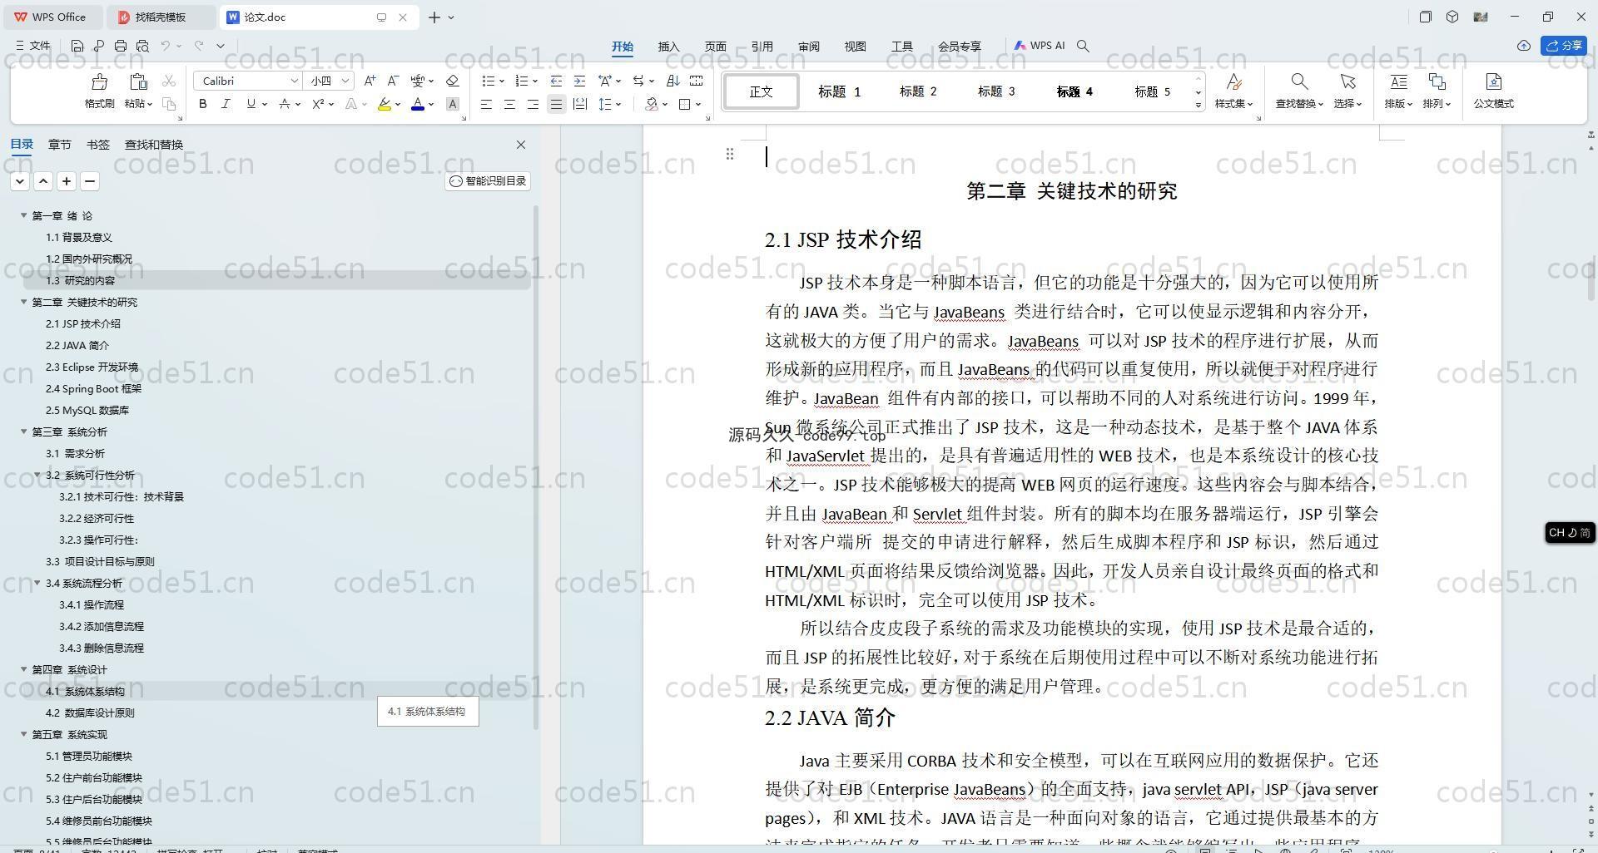Toggle justify alignment

pos(556,104)
